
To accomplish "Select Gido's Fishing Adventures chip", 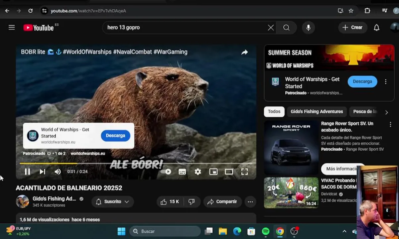I will pyautogui.click(x=317, y=112).
